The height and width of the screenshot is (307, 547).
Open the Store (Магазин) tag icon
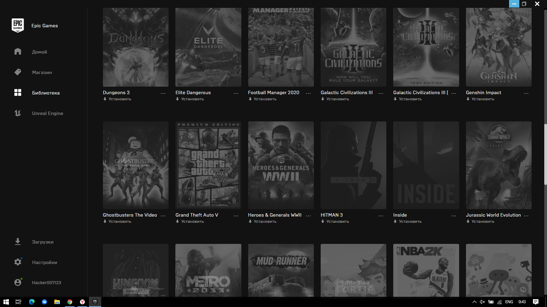coord(18,72)
